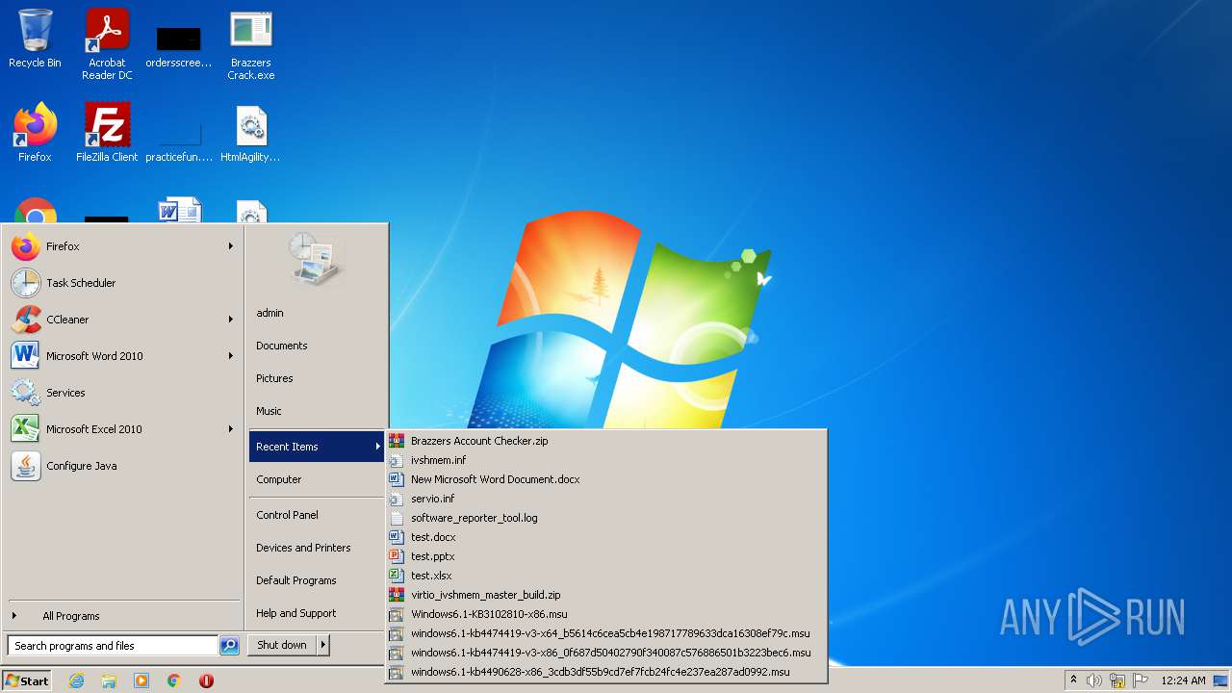Expand Microsoft Excel 2010 jump list arrow

tap(231, 429)
